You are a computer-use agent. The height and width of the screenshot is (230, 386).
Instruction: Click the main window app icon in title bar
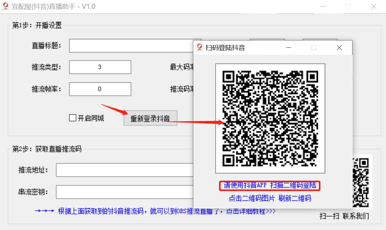pyautogui.click(x=5, y=6)
